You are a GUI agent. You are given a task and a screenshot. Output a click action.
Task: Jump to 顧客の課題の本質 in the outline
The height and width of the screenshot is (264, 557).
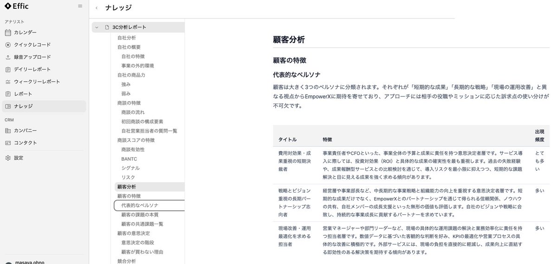click(140, 214)
